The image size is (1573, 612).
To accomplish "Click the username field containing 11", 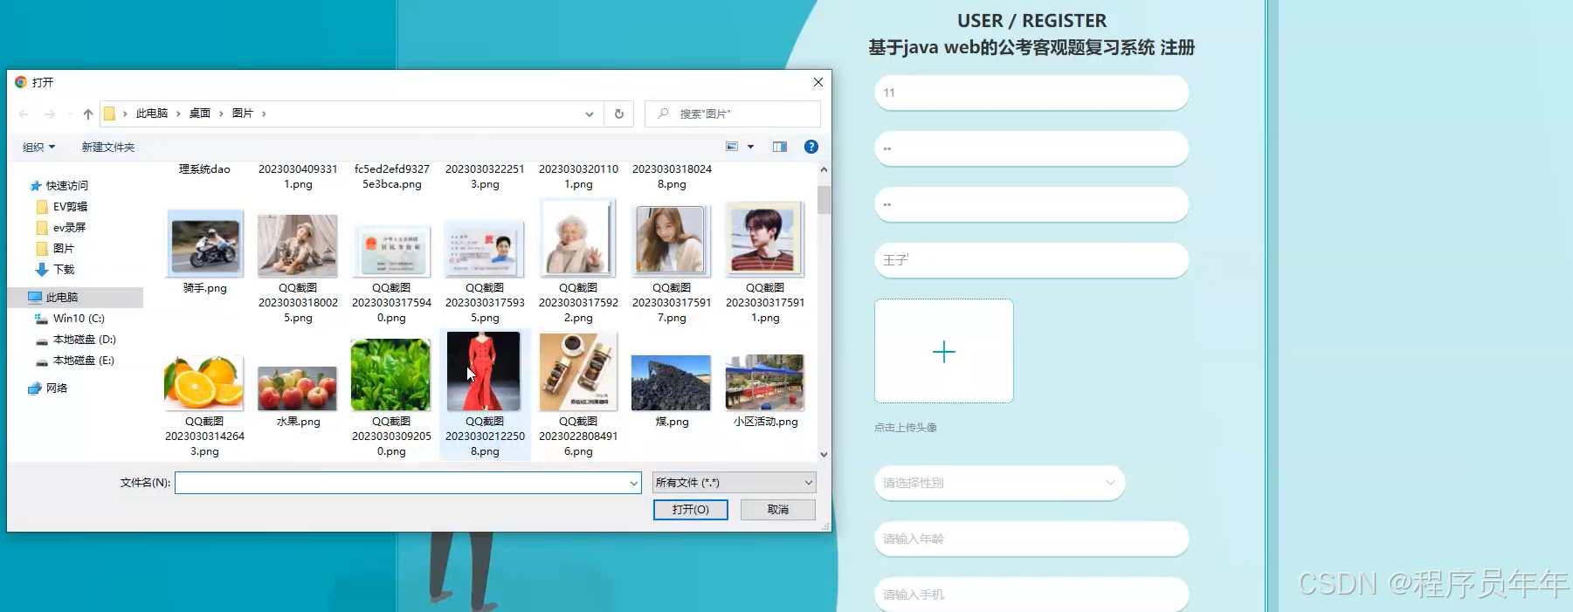I will click(1031, 93).
